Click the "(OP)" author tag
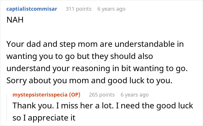Image resolution: width=203 pixels, height=126 pixels. (x=75, y=95)
